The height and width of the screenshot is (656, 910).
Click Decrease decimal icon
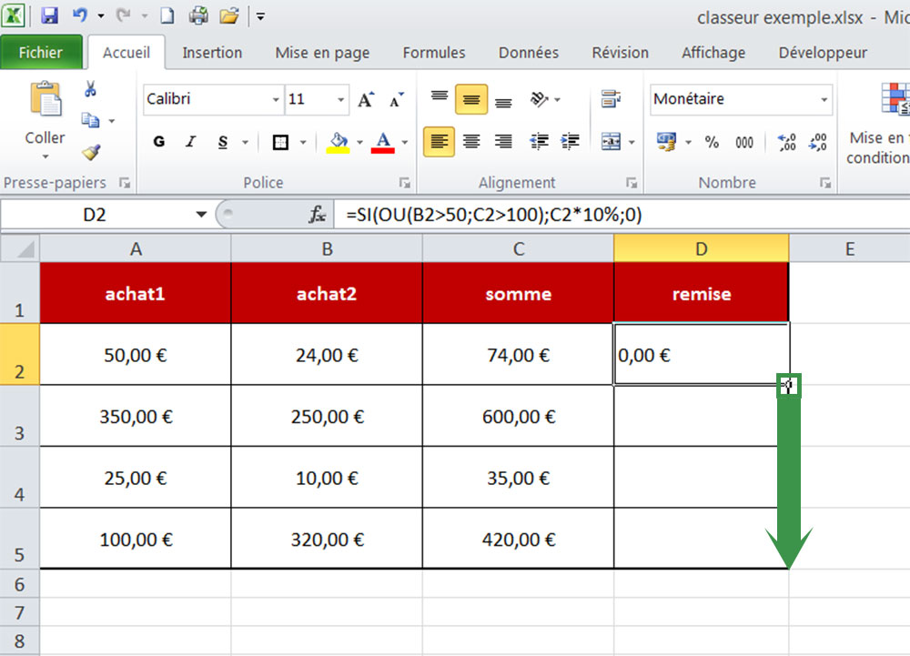[x=818, y=142]
